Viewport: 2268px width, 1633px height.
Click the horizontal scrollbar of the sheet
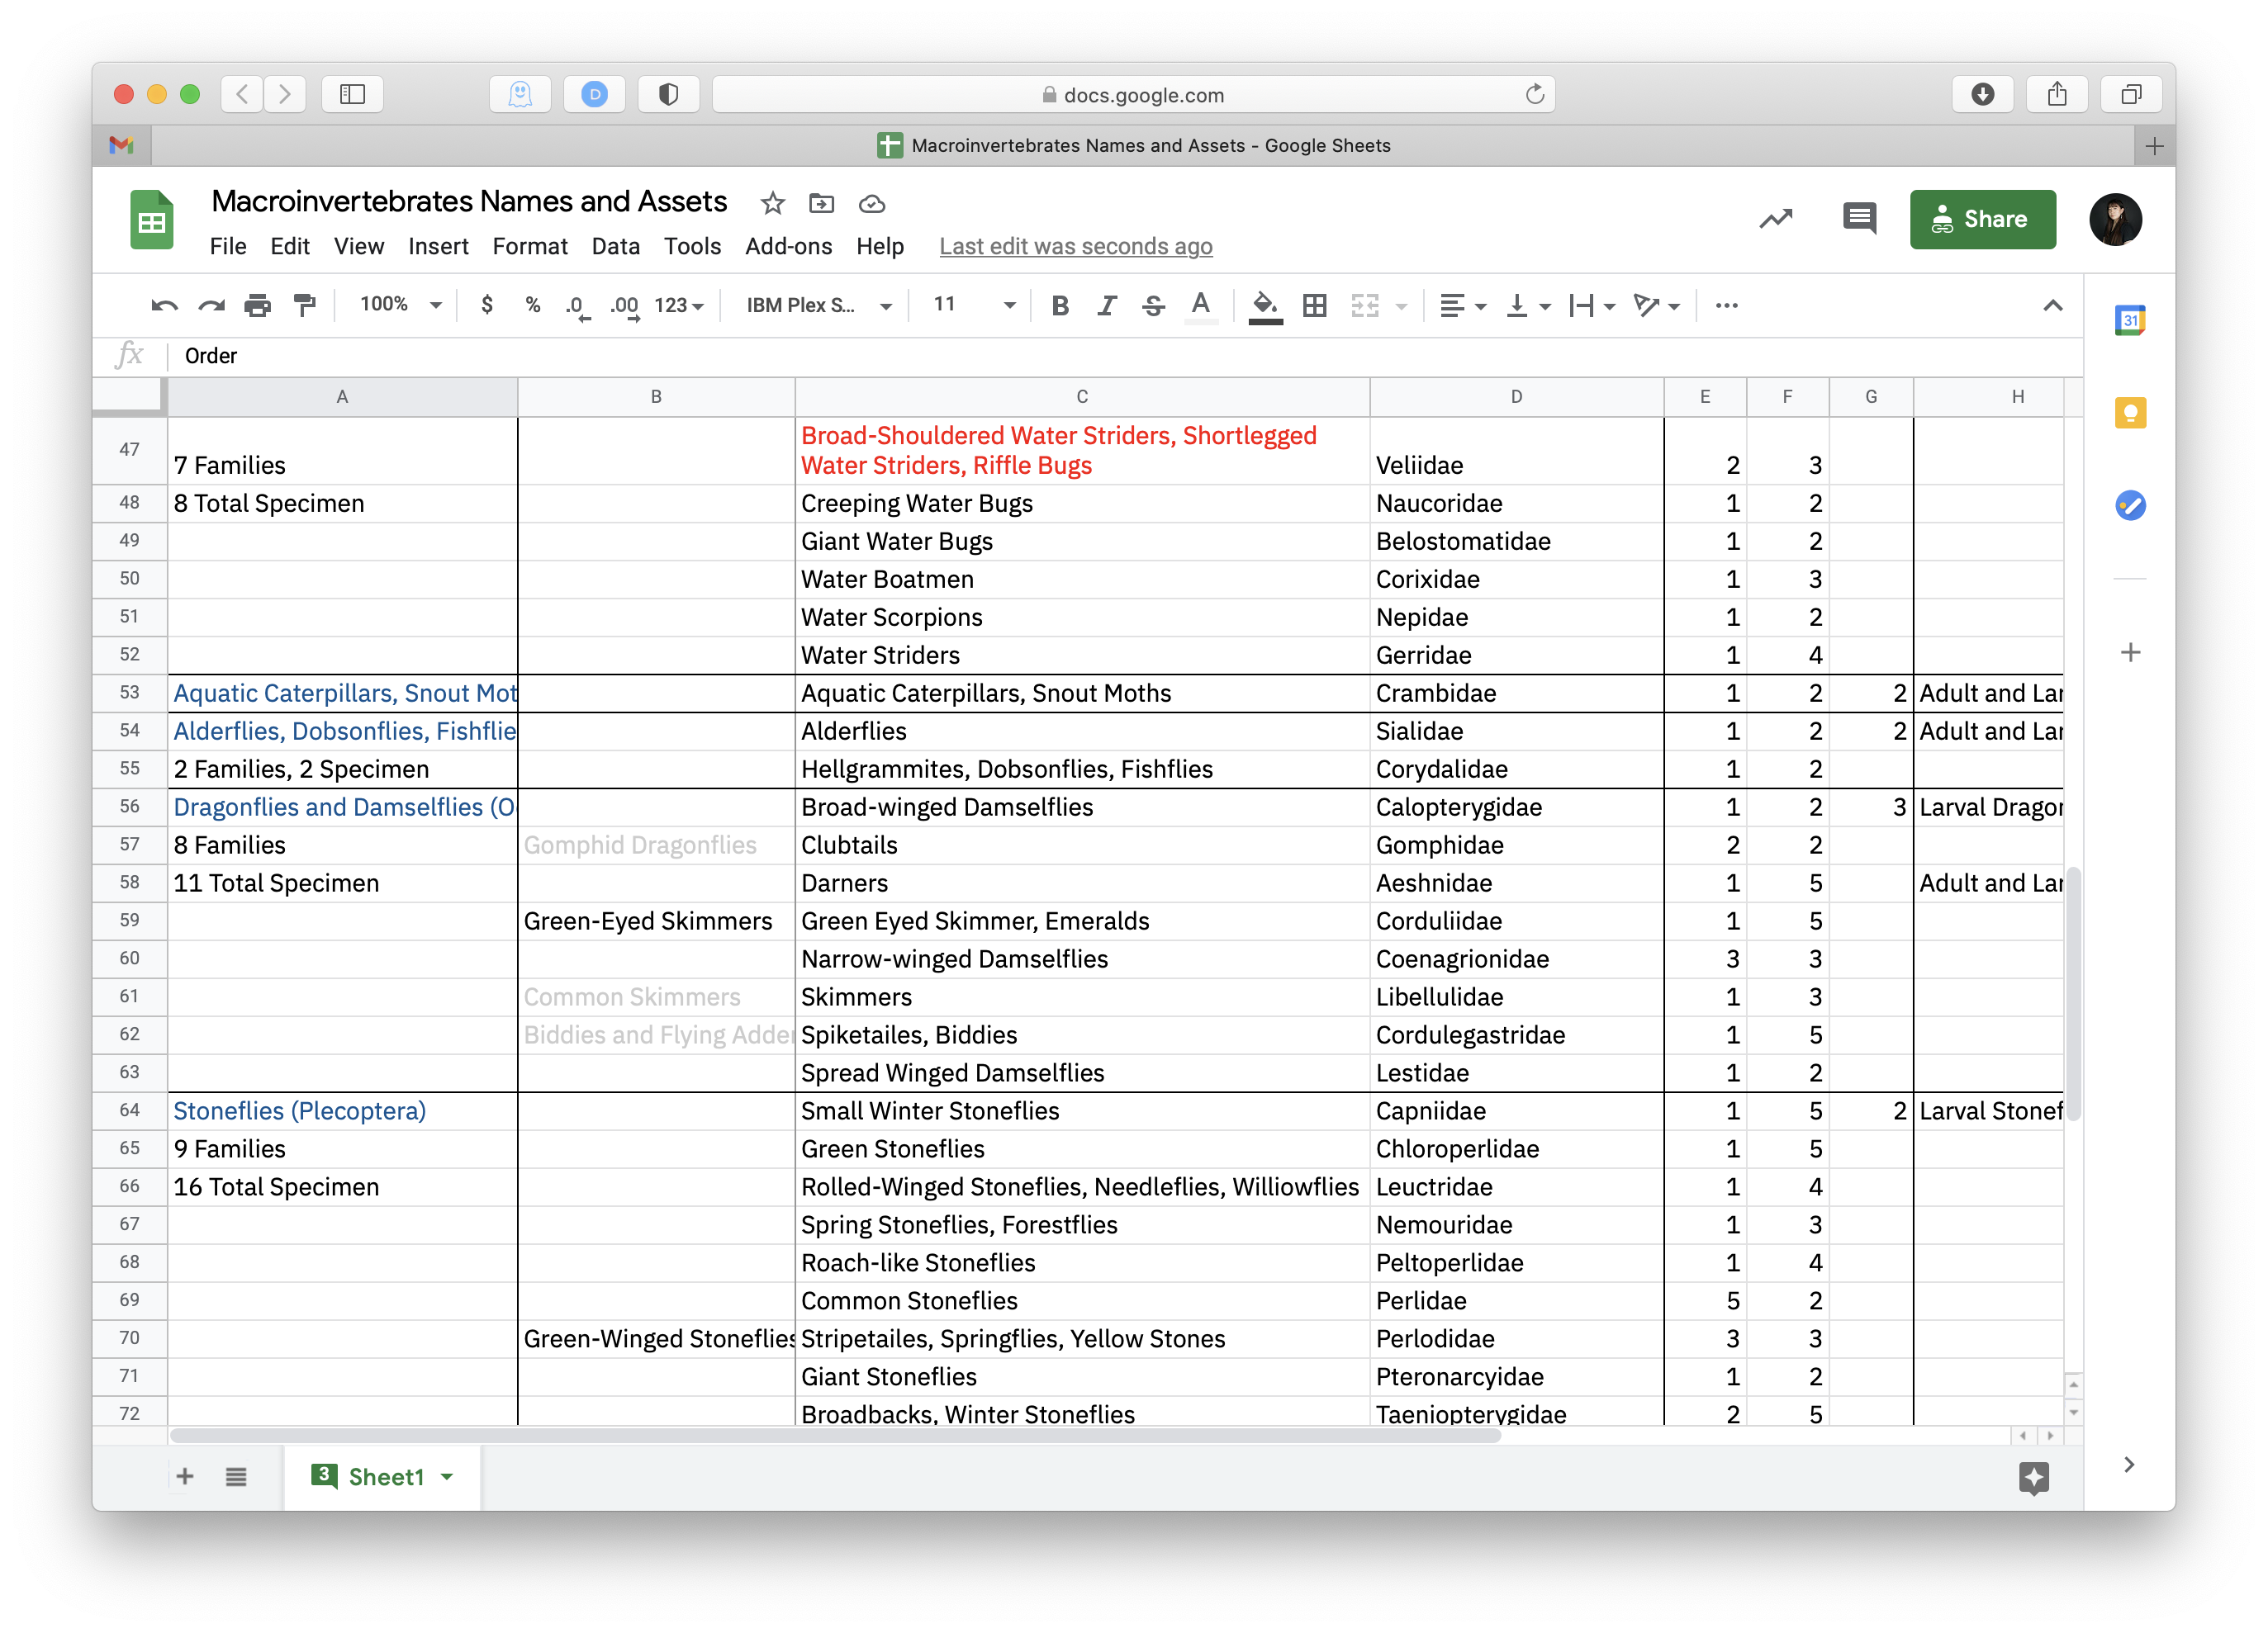point(835,1437)
